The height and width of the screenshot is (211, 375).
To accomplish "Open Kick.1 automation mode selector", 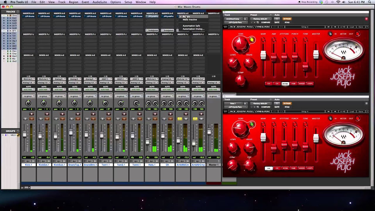I will point(28,89).
